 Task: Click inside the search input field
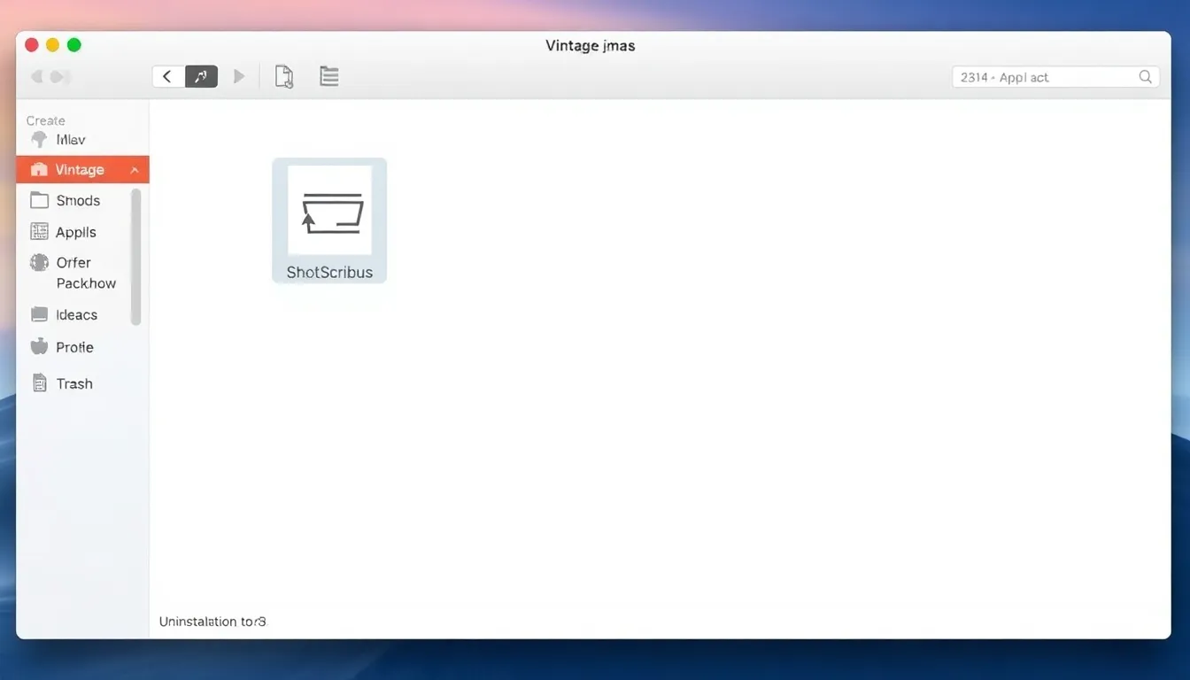point(1043,77)
